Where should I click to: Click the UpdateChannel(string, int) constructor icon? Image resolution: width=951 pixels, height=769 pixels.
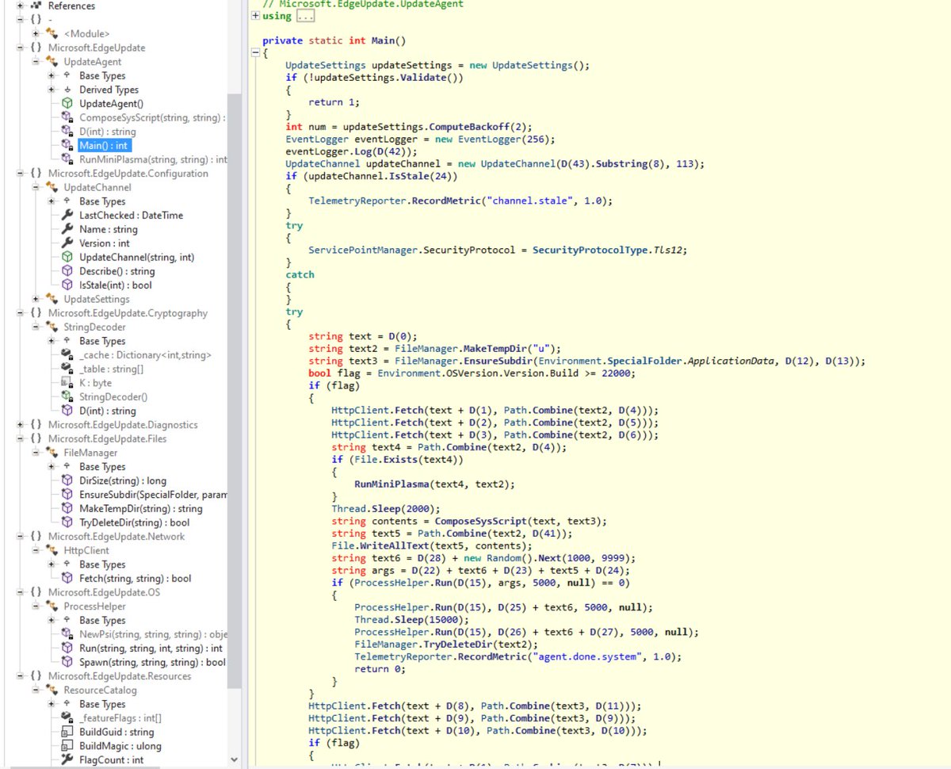[x=68, y=257]
